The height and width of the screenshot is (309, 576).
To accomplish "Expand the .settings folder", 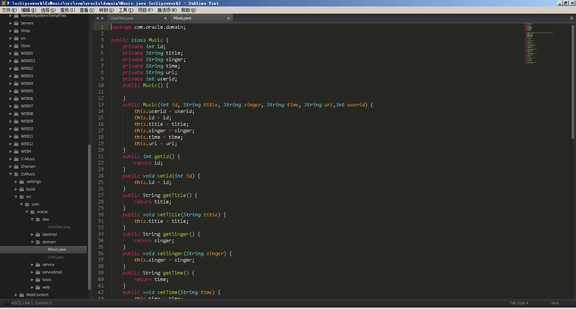I will pos(16,181).
